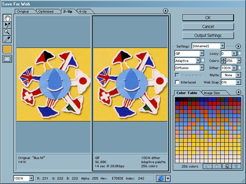
Task: Enable the Transparency checkbox
Action: point(177,75)
